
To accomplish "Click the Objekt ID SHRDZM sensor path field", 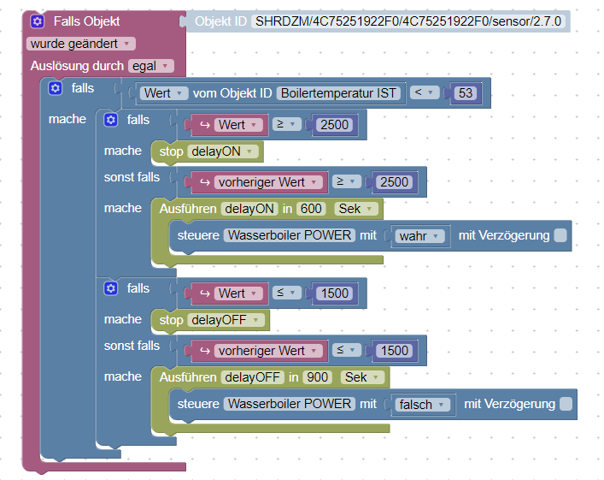I will click(x=408, y=21).
